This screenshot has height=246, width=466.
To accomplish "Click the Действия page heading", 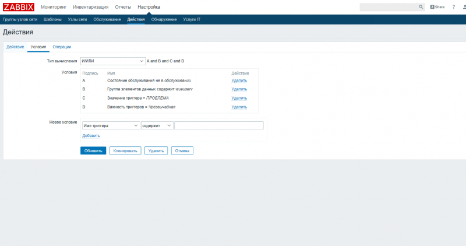I will point(18,32).
